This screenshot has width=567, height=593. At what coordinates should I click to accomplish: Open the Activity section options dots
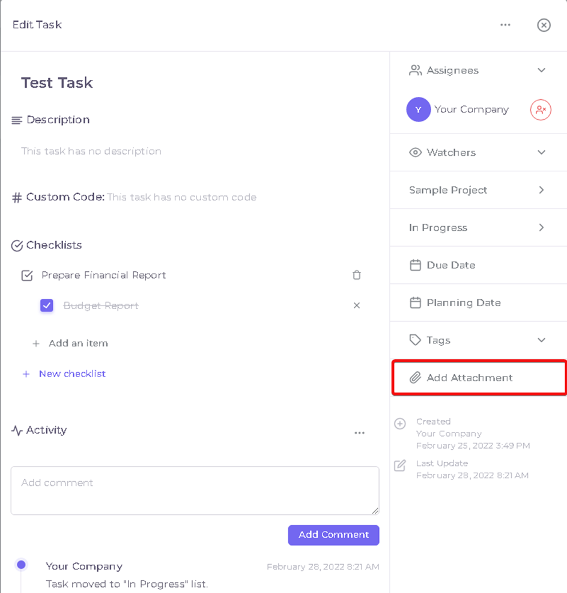[x=359, y=432]
